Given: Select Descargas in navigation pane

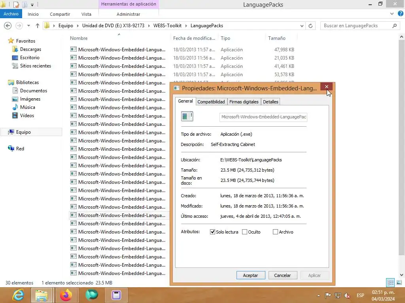Looking at the screenshot, I should pyautogui.click(x=30, y=49).
